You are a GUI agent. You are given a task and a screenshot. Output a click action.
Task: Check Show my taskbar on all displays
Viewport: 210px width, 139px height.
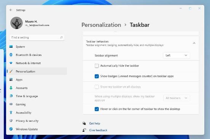pos(97,87)
